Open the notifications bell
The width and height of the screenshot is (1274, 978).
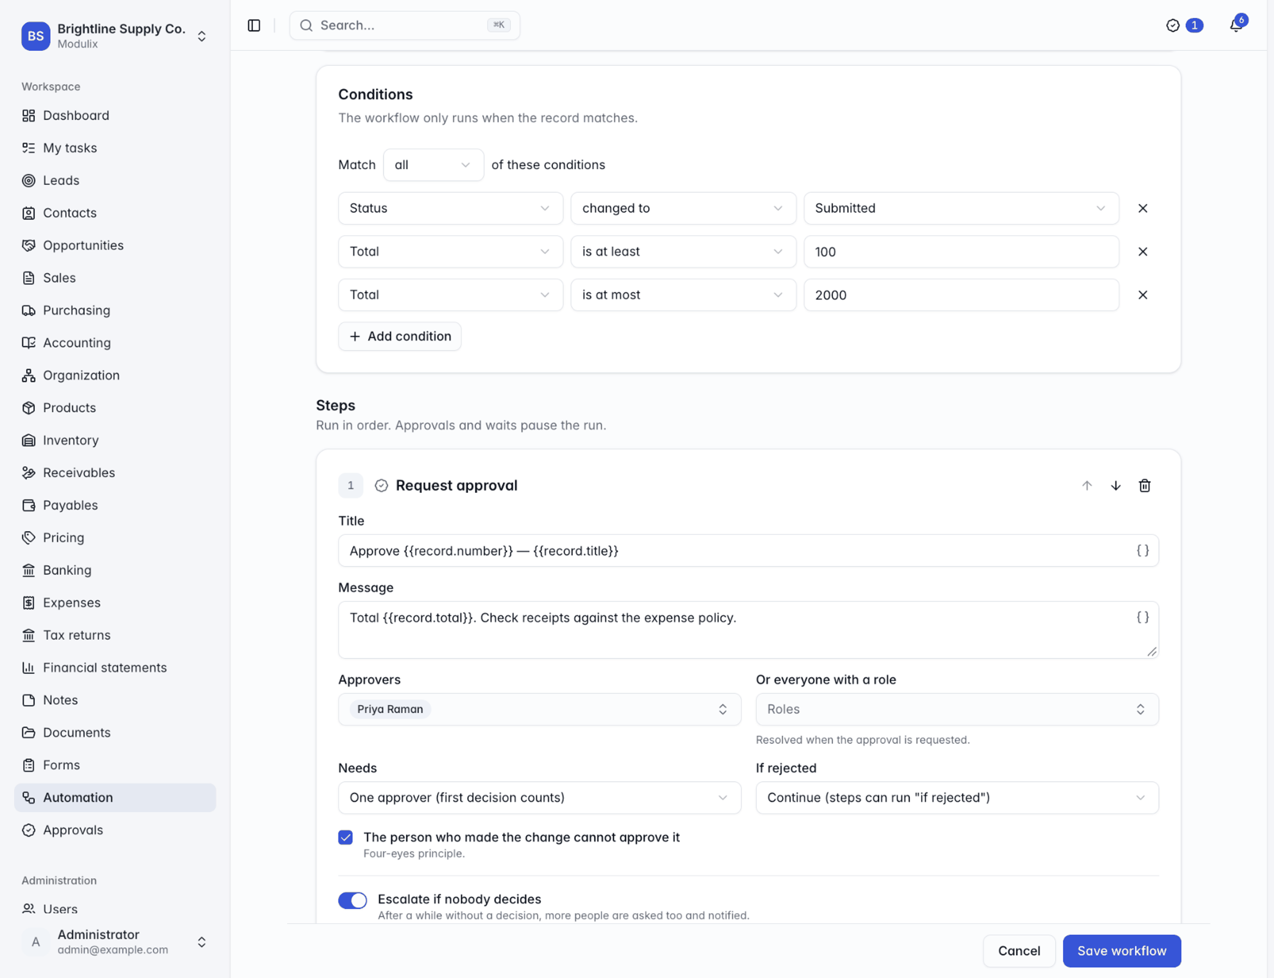[1236, 25]
